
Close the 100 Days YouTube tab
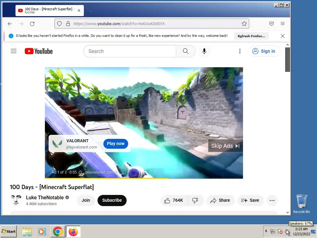79,11
